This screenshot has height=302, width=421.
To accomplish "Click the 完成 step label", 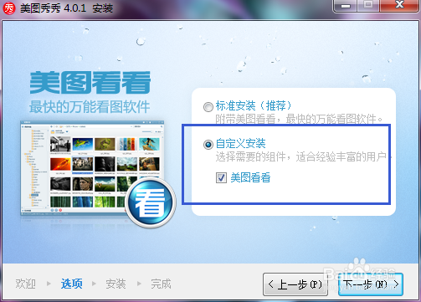I will tap(161, 284).
